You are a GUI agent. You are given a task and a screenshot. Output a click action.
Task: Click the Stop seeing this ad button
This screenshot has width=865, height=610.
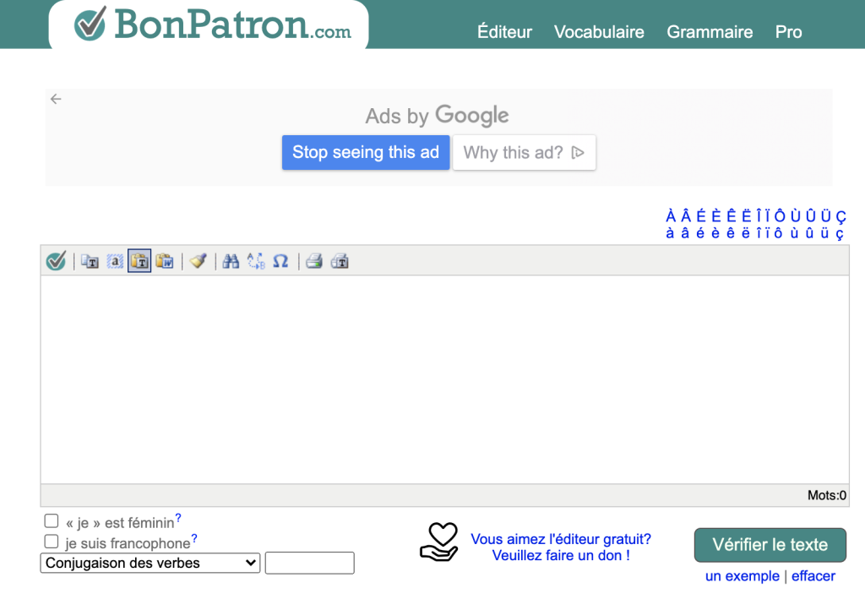366,153
